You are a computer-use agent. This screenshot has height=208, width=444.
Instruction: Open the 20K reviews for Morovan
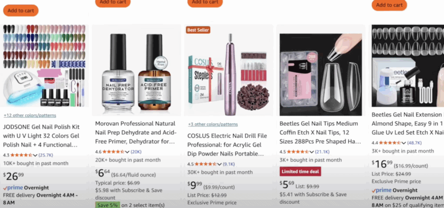[x=136, y=152]
